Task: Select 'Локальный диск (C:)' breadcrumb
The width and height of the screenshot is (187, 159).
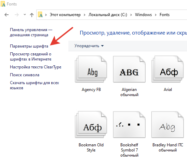Action: click(x=108, y=15)
